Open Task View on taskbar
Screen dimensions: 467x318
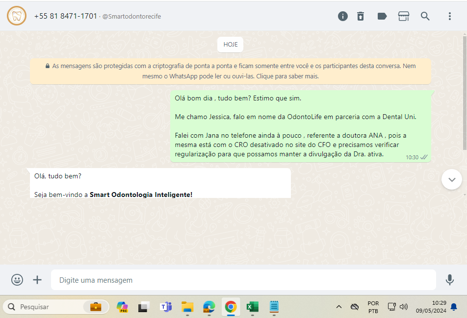tap(144, 307)
